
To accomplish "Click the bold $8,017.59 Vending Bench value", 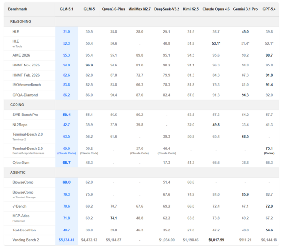I will [216, 240].
